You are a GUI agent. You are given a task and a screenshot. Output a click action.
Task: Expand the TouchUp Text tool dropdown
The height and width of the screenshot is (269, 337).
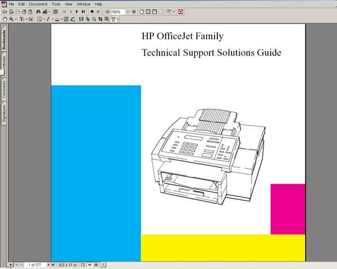pos(118,19)
